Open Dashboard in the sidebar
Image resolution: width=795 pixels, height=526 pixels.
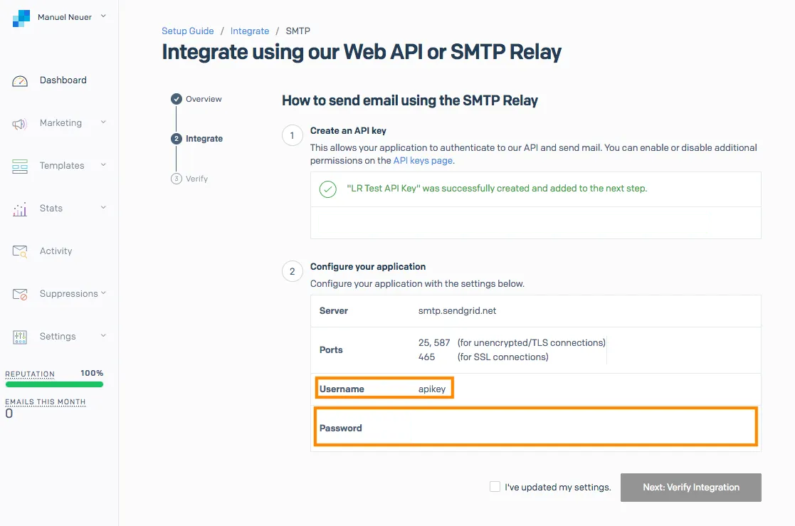point(63,80)
